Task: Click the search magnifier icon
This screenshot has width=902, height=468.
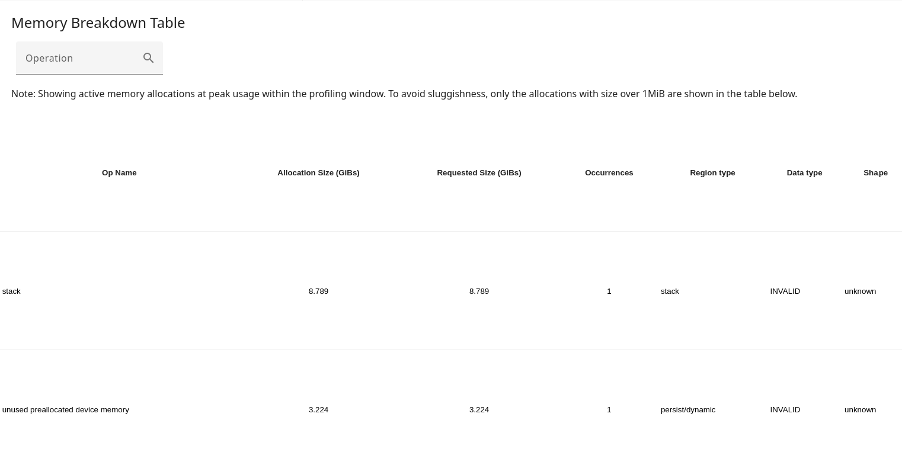Action: [149, 58]
